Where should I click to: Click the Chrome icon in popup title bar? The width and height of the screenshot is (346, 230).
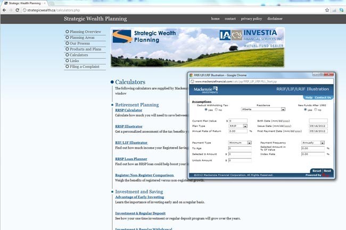tap(191, 75)
